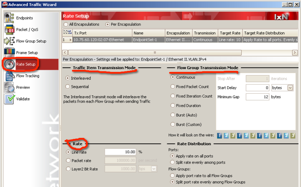
Task: Select Split rate evenly among ports
Action: (172, 162)
